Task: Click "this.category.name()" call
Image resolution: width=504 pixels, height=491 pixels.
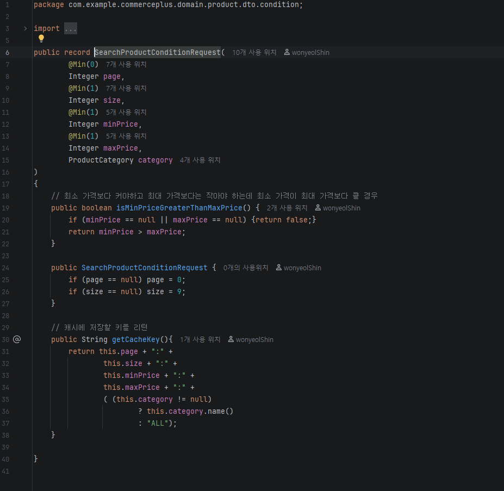Action: click(x=190, y=411)
